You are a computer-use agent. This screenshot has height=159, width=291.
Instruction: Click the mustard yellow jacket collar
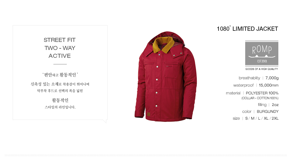tap(163, 45)
